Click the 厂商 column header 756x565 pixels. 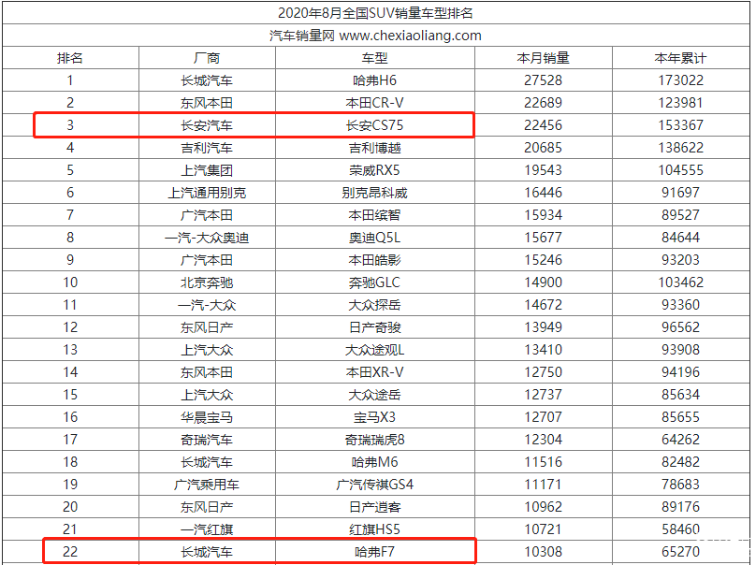tap(207, 58)
